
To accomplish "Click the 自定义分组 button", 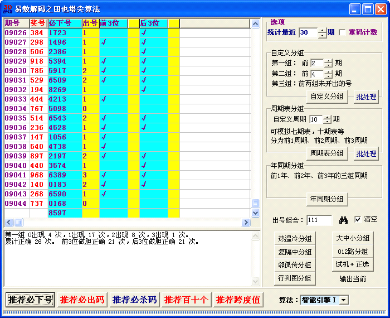I will click(x=327, y=97).
